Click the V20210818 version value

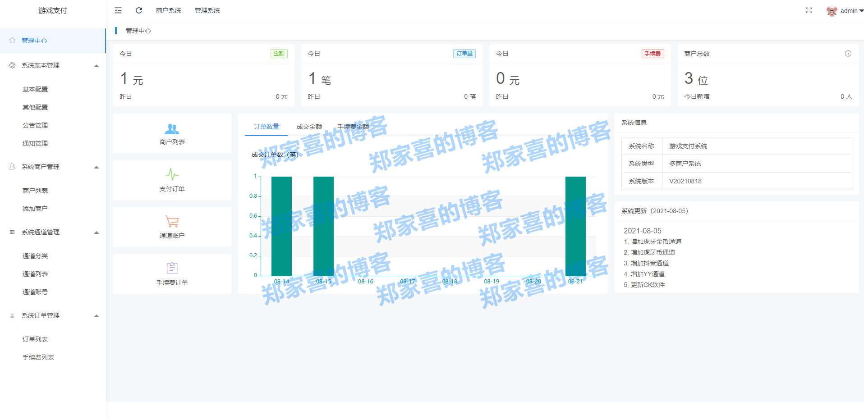click(685, 181)
